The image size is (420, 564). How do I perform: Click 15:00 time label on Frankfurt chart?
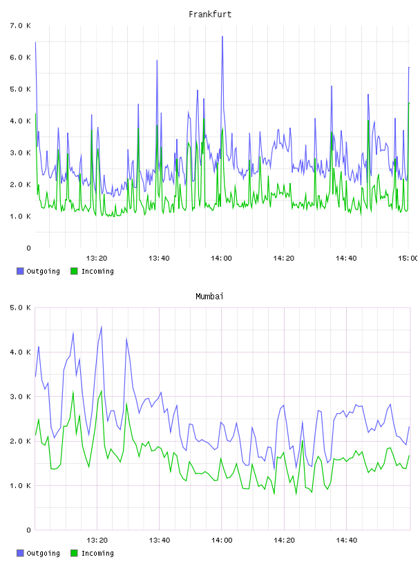coord(408,258)
